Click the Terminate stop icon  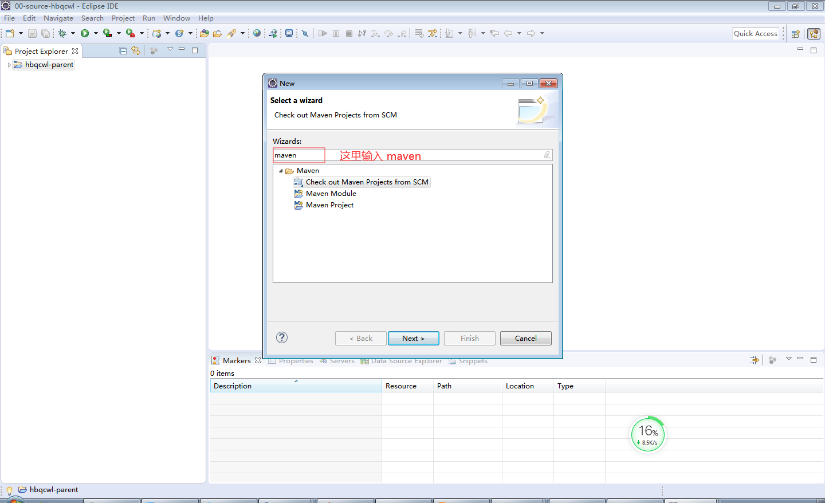[349, 33]
